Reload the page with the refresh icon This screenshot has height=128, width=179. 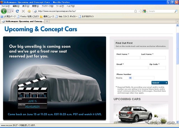17,11
